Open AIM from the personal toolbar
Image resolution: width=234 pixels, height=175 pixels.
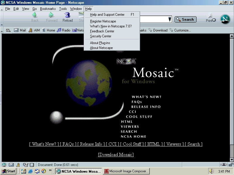tap(34, 30)
